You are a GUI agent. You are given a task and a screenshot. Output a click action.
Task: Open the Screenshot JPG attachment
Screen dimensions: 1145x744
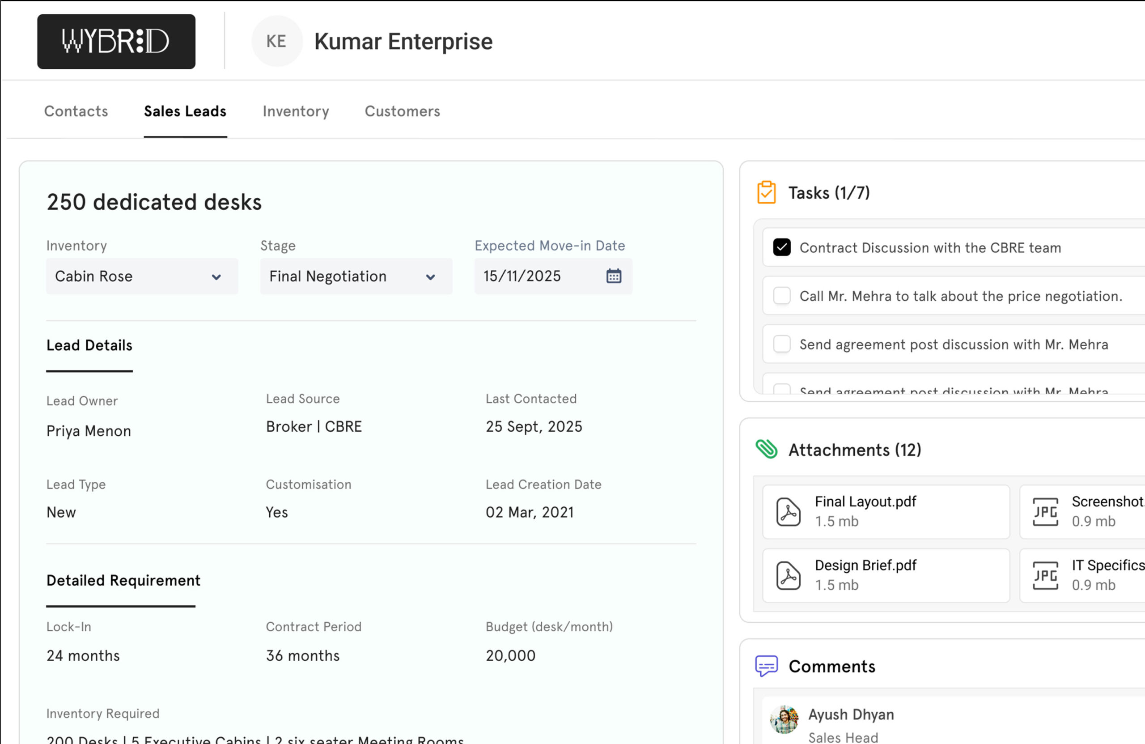point(1082,511)
